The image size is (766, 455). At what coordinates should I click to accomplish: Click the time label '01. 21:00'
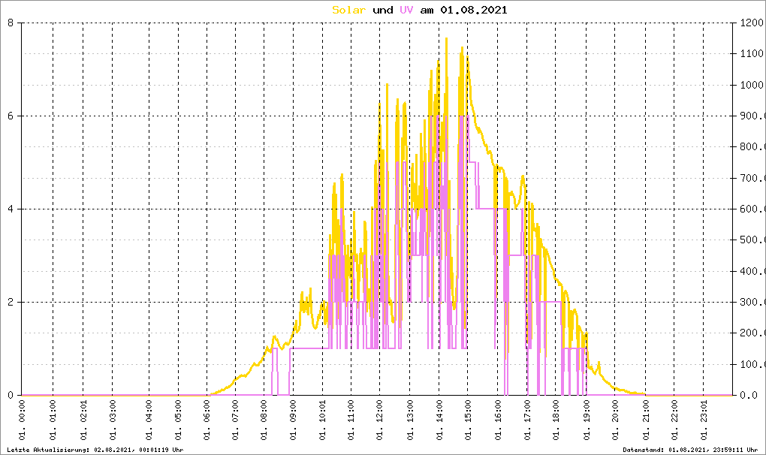tap(645, 420)
